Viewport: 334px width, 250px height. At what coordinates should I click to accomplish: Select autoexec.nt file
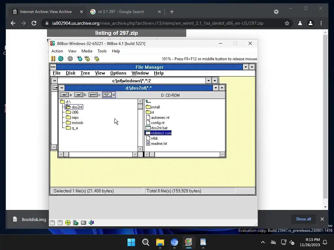click(x=158, y=118)
